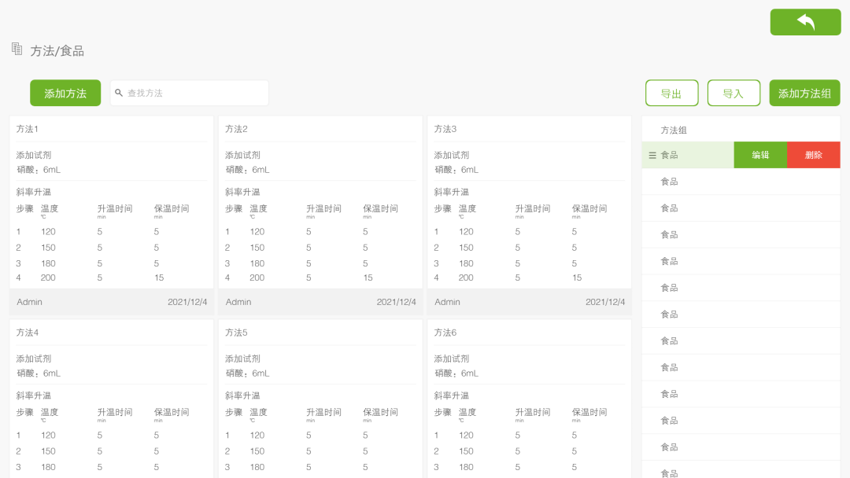Click Admin footer of 方法3 card
850x478 pixels.
pos(447,302)
